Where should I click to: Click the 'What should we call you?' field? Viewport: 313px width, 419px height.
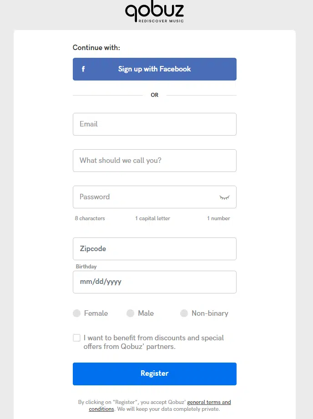[x=155, y=161]
